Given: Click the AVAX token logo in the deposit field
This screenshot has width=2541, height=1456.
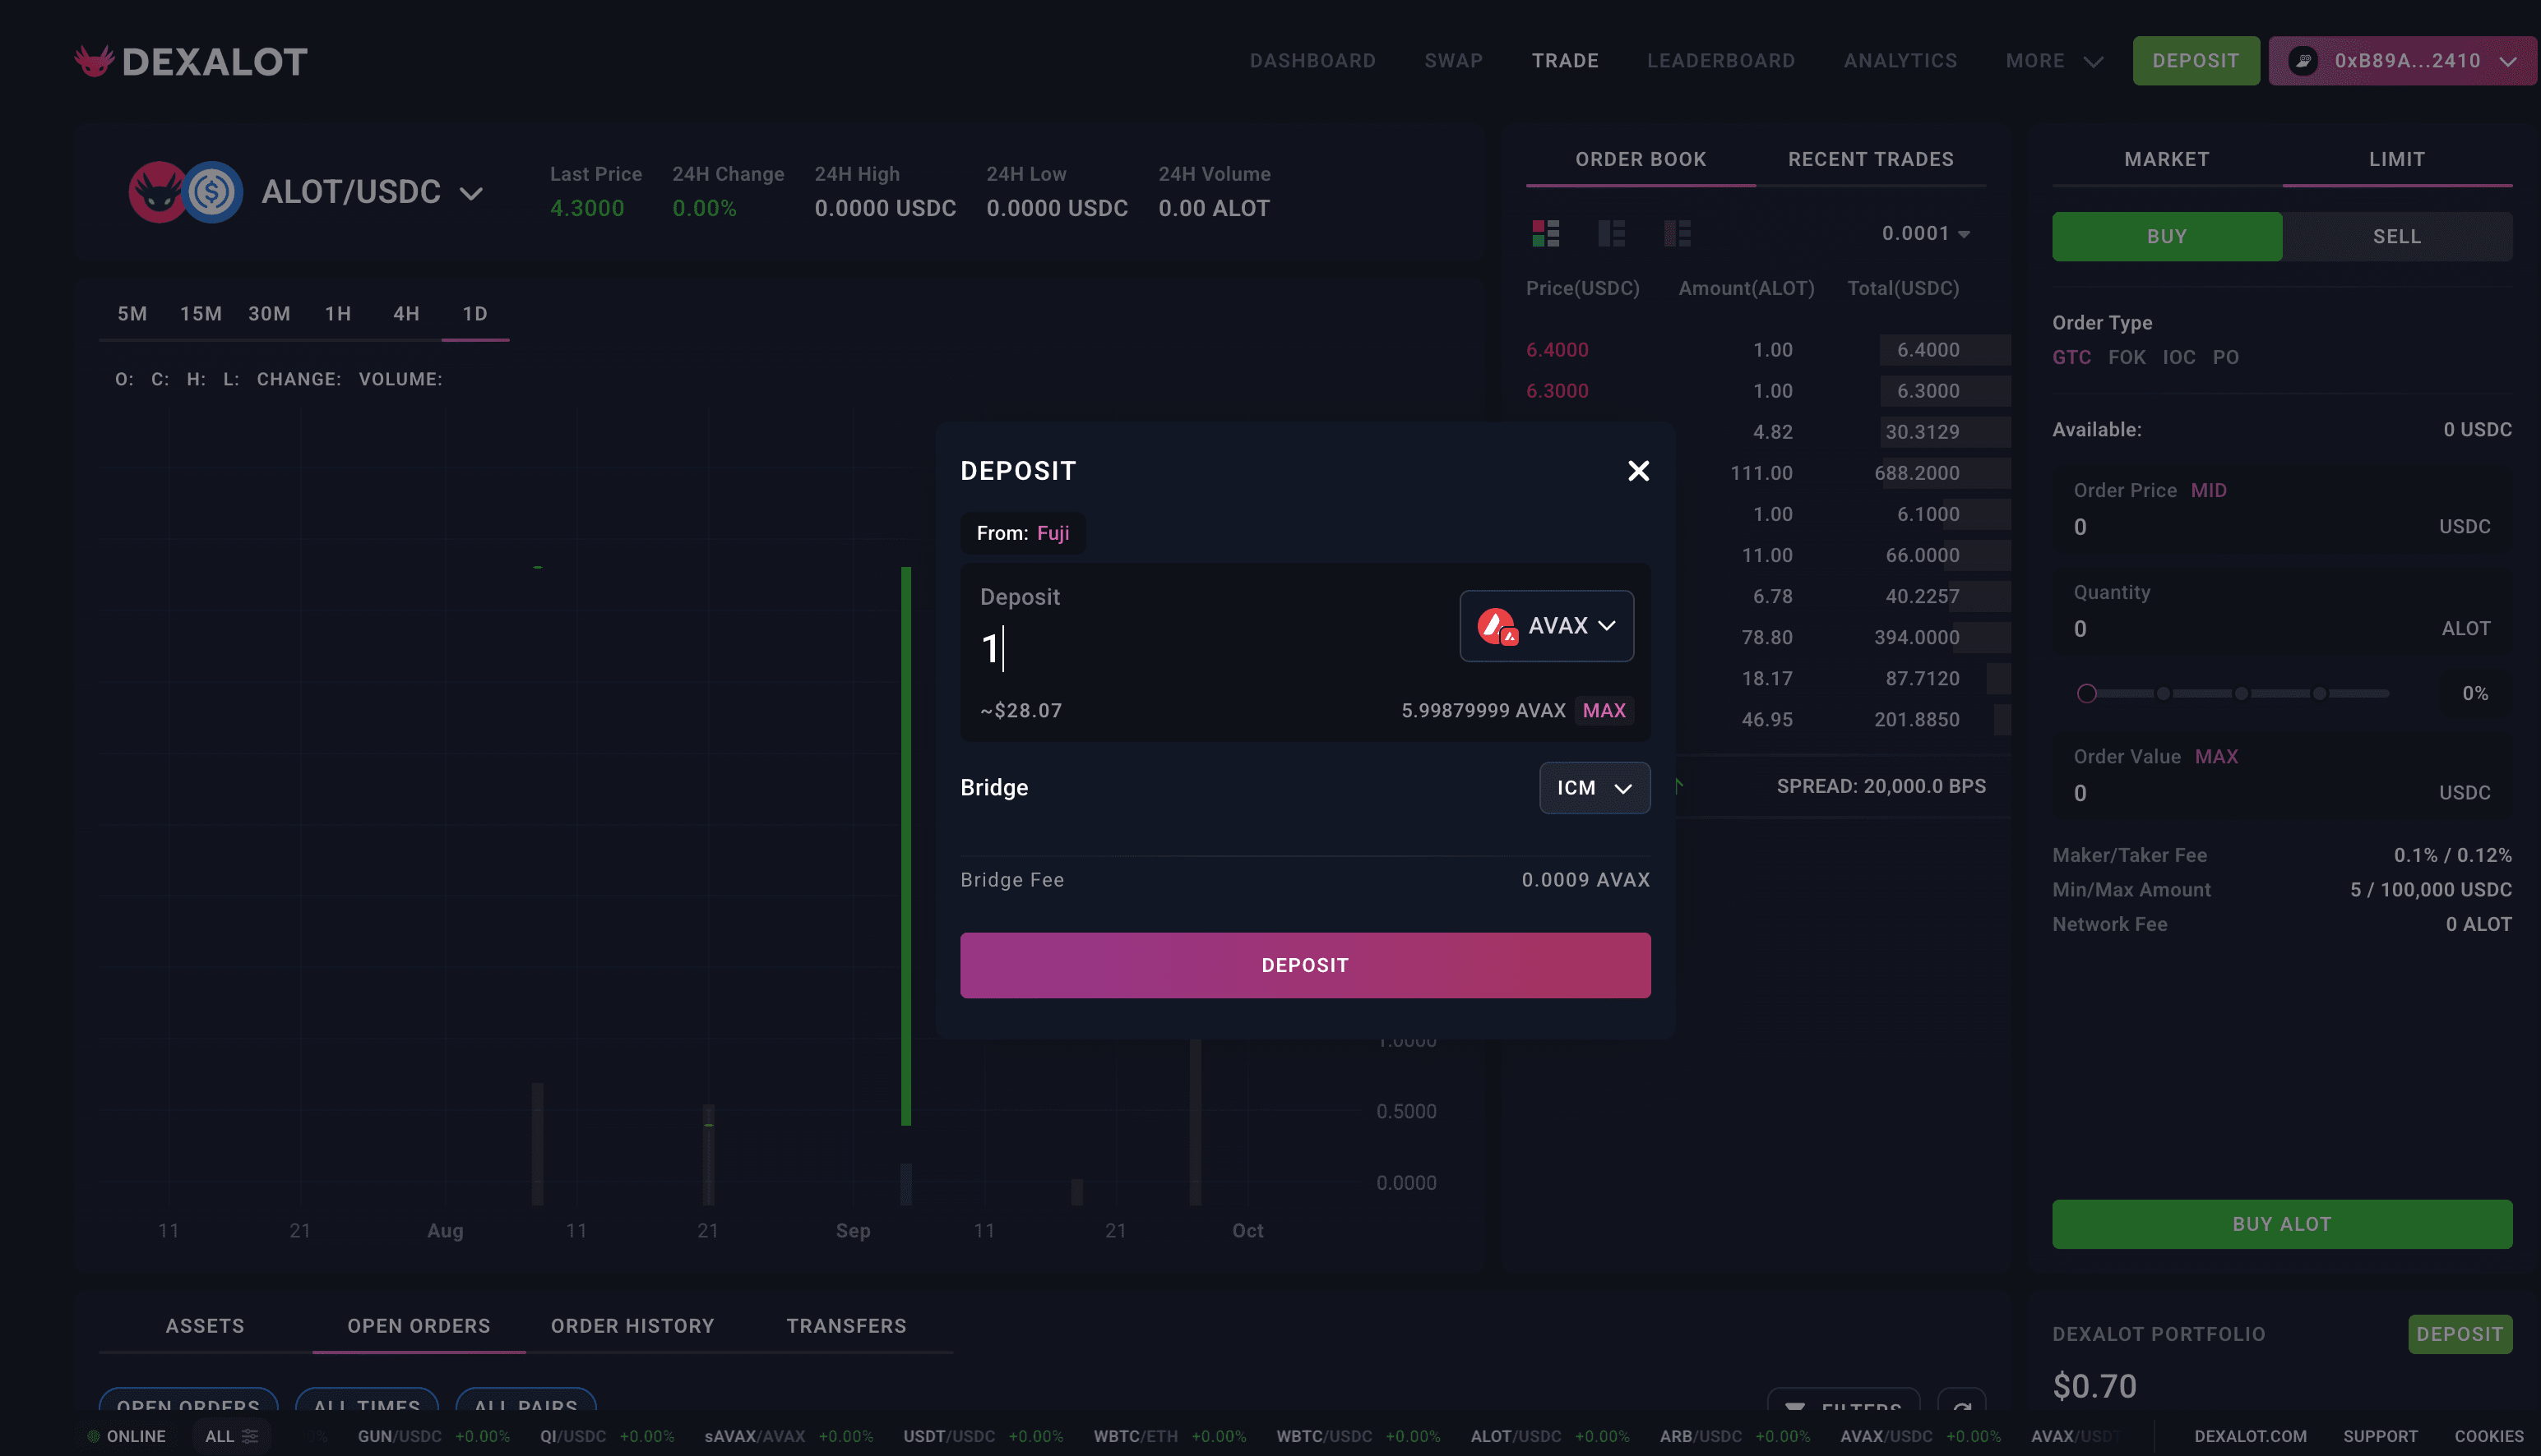Looking at the screenshot, I should [1497, 626].
